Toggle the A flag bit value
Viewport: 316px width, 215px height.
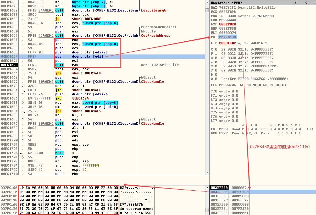pyautogui.click(x=216, y=58)
